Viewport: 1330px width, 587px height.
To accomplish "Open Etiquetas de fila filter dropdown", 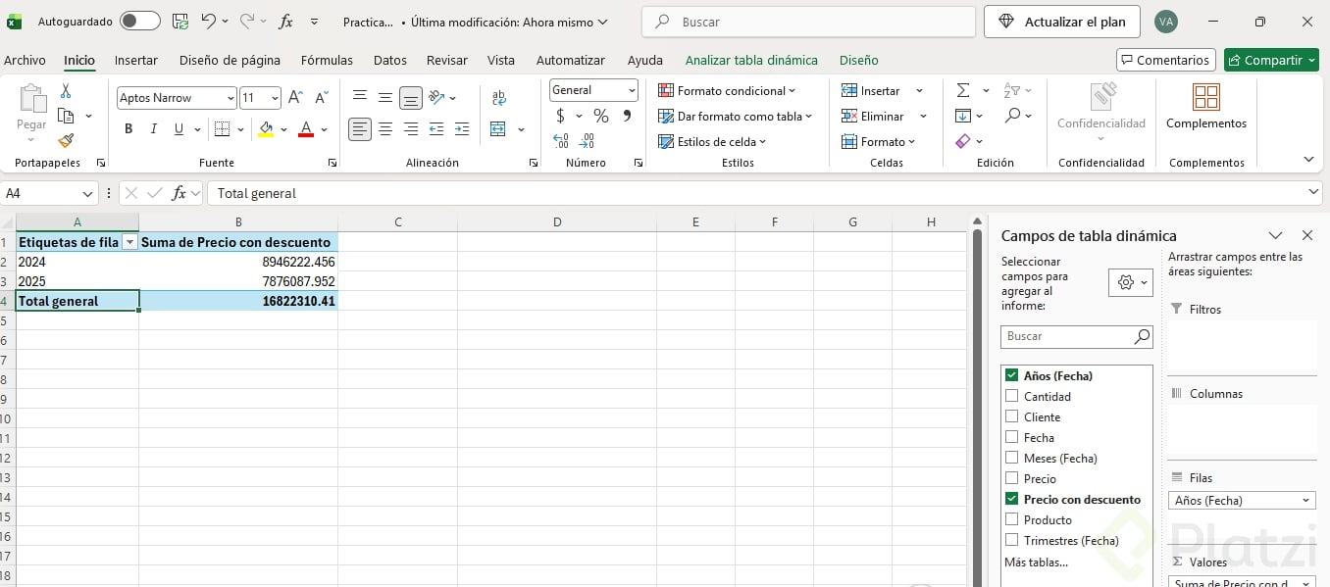I will pyautogui.click(x=128, y=242).
